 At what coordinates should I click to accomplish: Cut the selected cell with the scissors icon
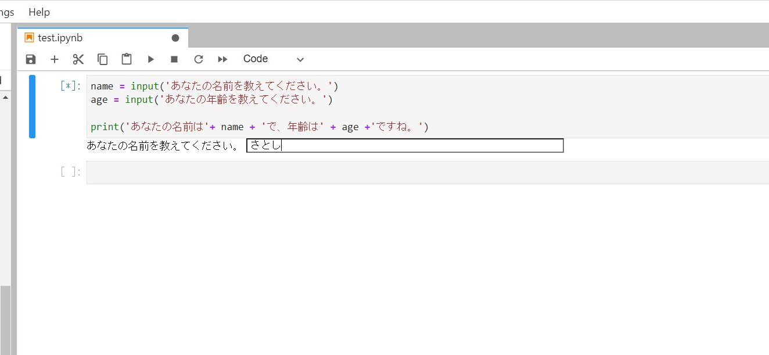(x=78, y=59)
